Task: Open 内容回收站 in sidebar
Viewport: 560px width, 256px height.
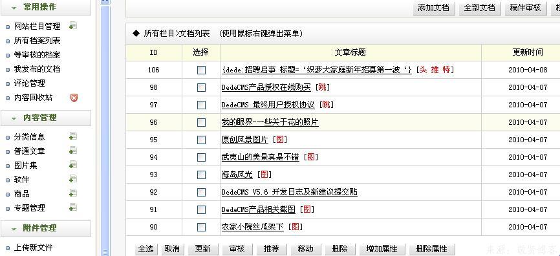Action: pos(33,98)
